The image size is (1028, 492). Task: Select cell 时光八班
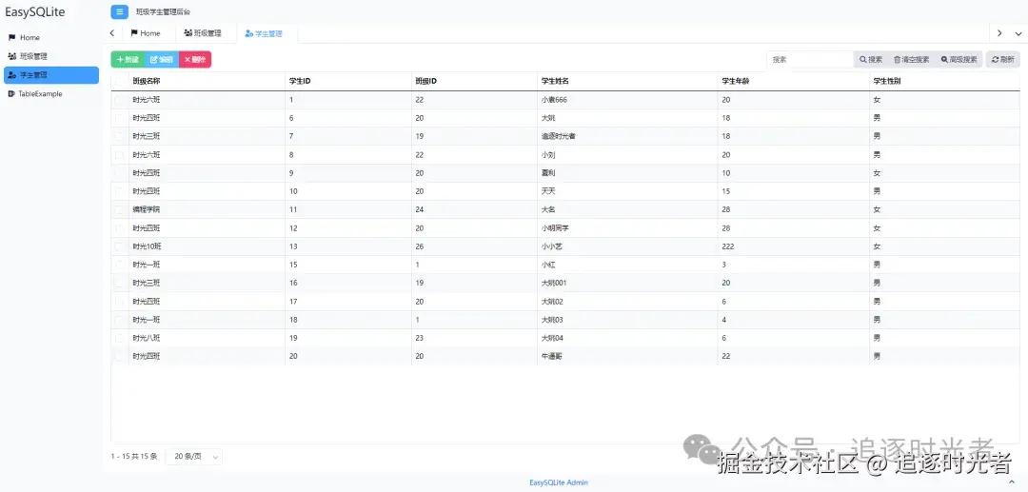(x=147, y=338)
